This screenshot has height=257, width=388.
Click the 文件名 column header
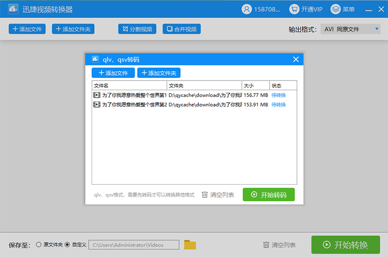[x=129, y=86]
